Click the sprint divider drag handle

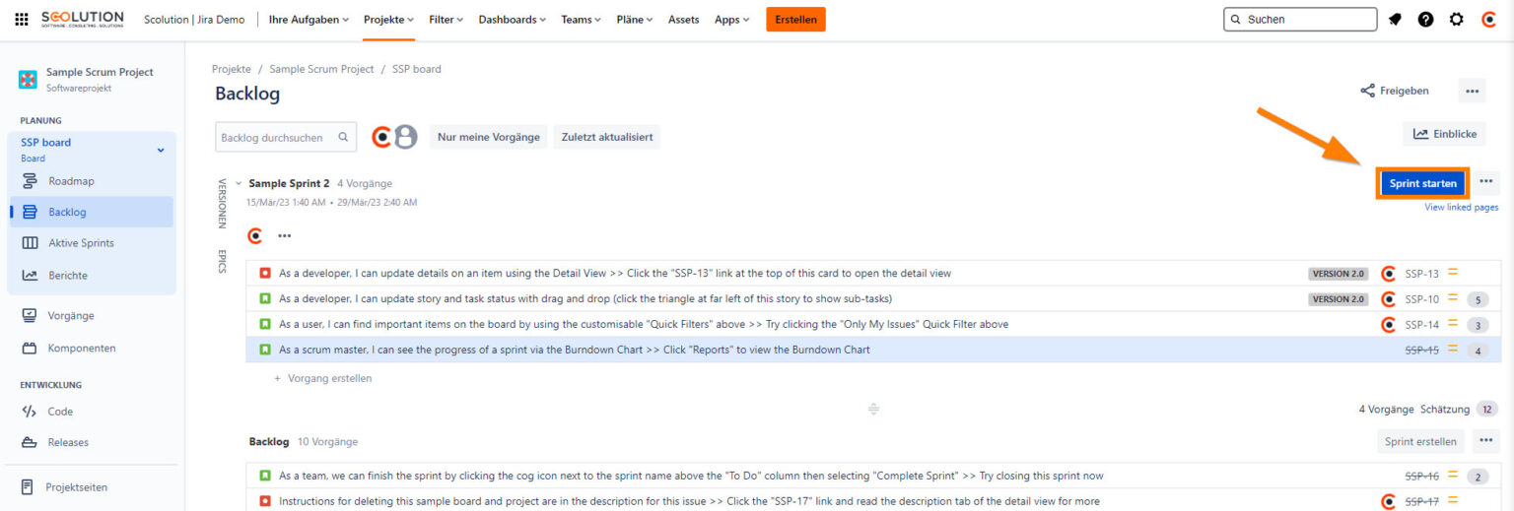pos(873,410)
